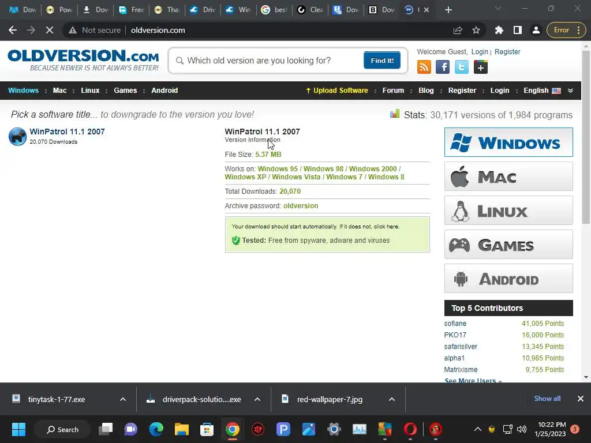
Task: Click Upload Software link
Action: click(x=336, y=91)
